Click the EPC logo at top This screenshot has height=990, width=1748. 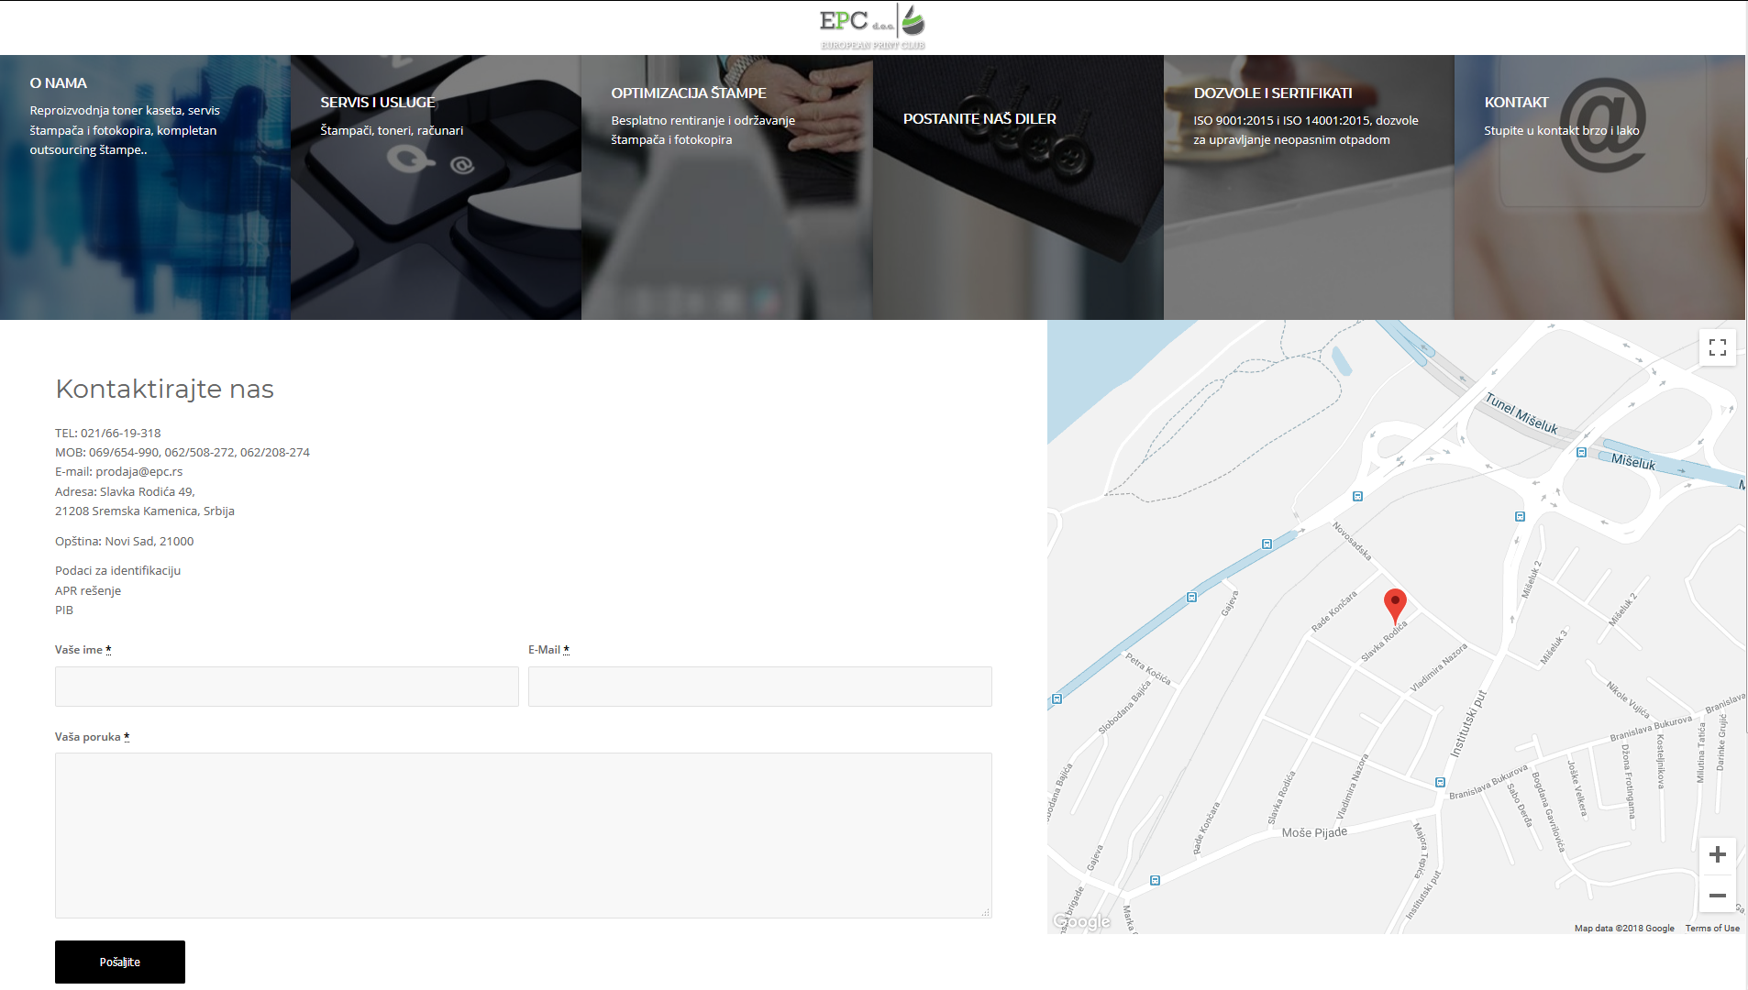[872, 27]
